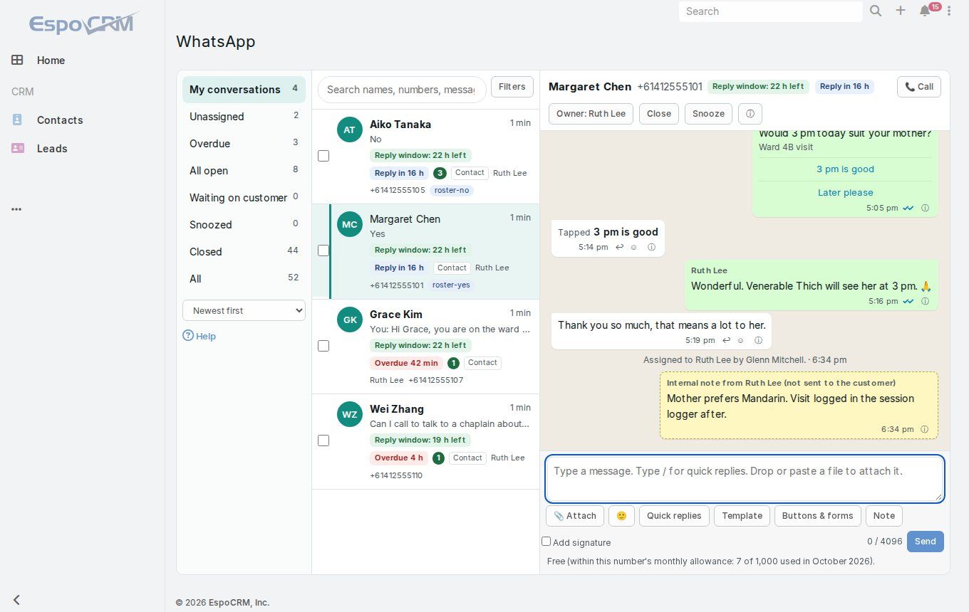The image size is (969, 612).
Task: Open the Newest first sort dropdown
Action: (x=244, y=311)
